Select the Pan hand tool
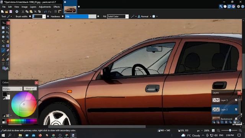This screenshot has width=245, height=138. click(8, 41)
